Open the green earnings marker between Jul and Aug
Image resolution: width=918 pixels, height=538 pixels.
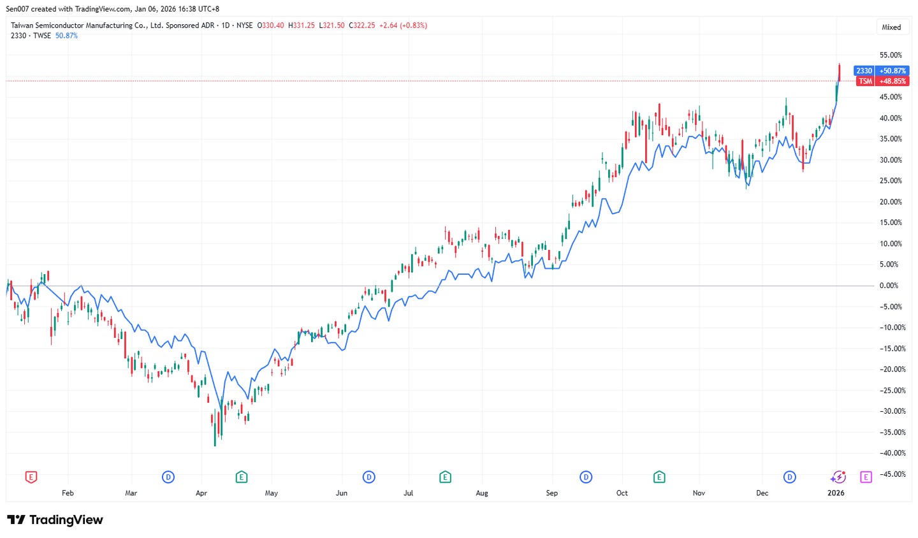445,477
